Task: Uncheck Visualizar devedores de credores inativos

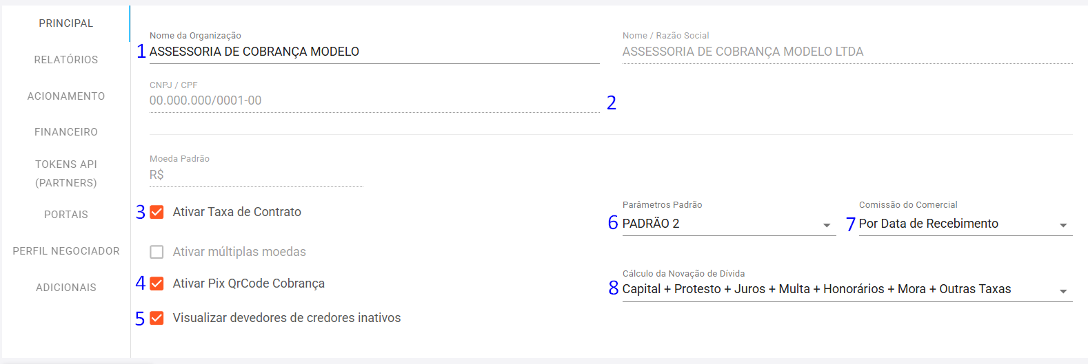Action: (157, 318)
